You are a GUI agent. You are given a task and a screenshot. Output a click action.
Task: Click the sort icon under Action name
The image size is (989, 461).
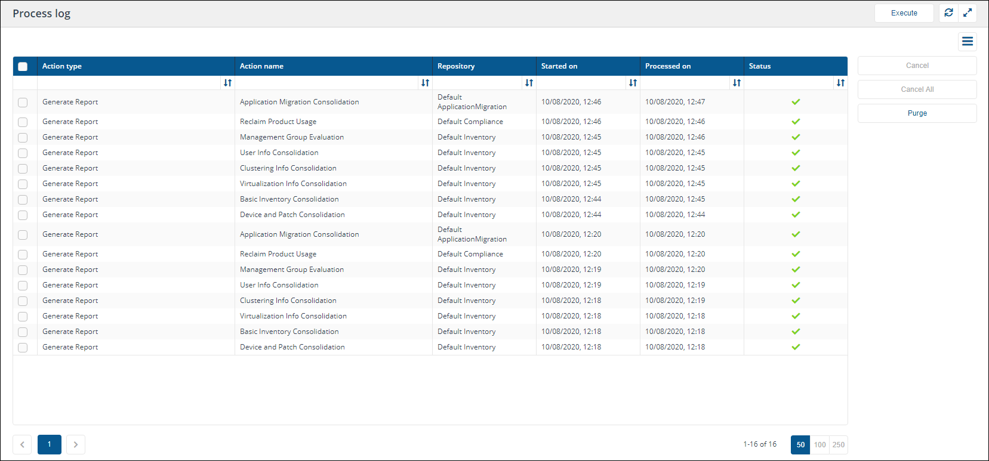tap(425, 83)
